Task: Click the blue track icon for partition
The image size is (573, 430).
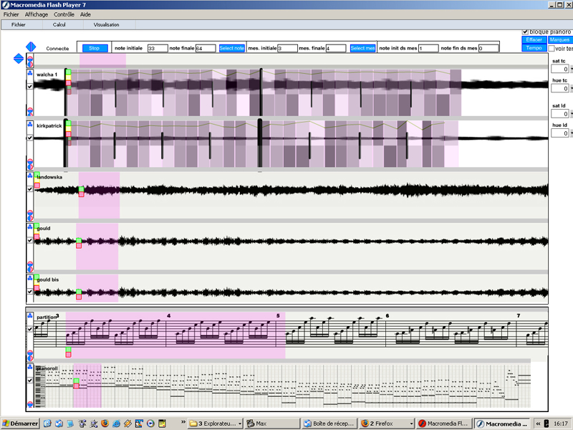Action: 30,315
